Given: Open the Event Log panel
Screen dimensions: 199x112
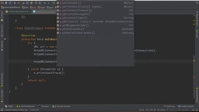Looking at the screenshot, I should tap(169, 106).
